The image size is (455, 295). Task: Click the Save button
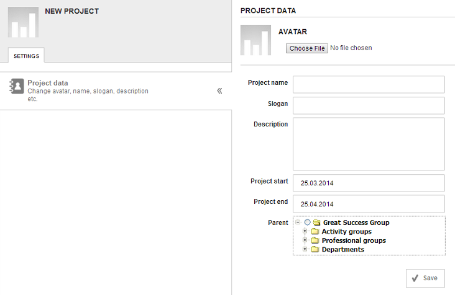coord(425,278)
